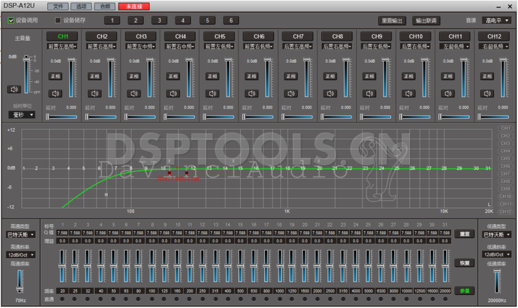Viewport: 518px width, 308px height.
Task: Toggle CH4 phase 正相 button
Action: pos(174,76)
